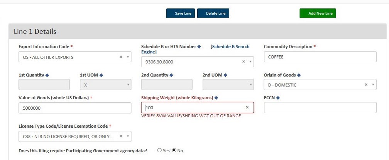Click the 1st Quantity help diamond icon

tap(47, 75)
